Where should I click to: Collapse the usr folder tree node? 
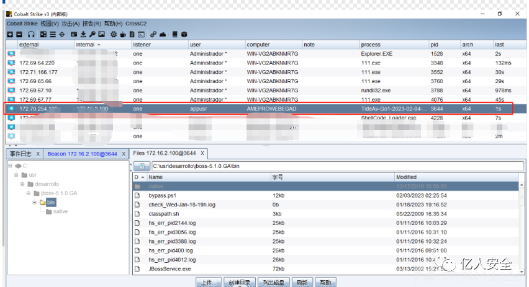tap(16, 175)
